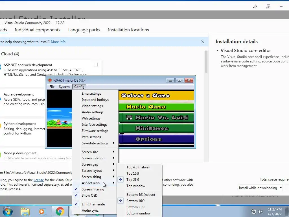
Task: Open melonDS File menu
Action: [x=52, y=87]
